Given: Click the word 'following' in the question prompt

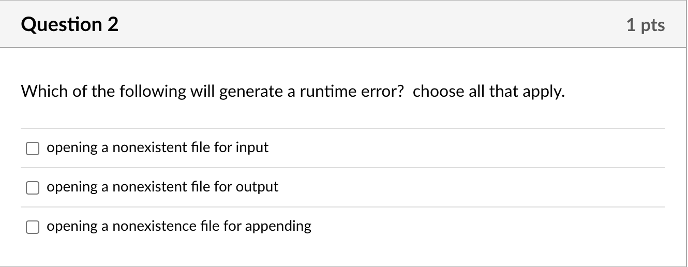Looking at the screenshot, I should tap(153, 92).
